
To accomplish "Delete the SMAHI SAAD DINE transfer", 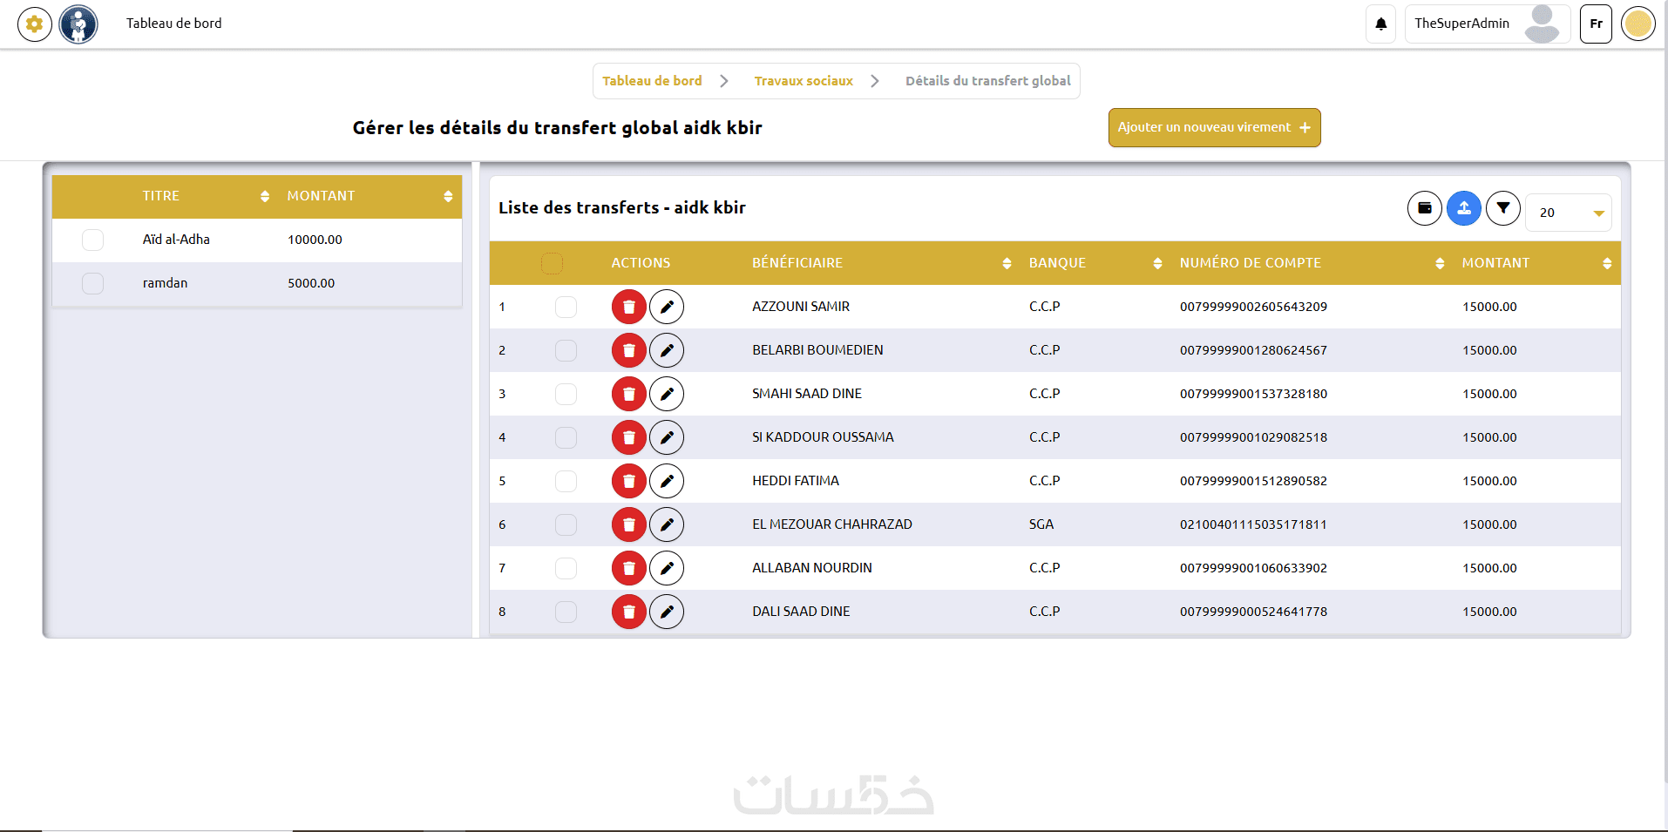I will [x=629, y=394].
